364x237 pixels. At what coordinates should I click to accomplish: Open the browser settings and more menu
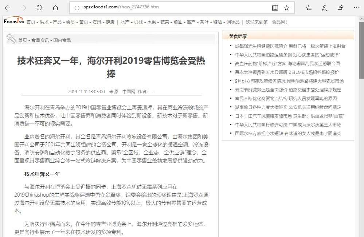357,8
